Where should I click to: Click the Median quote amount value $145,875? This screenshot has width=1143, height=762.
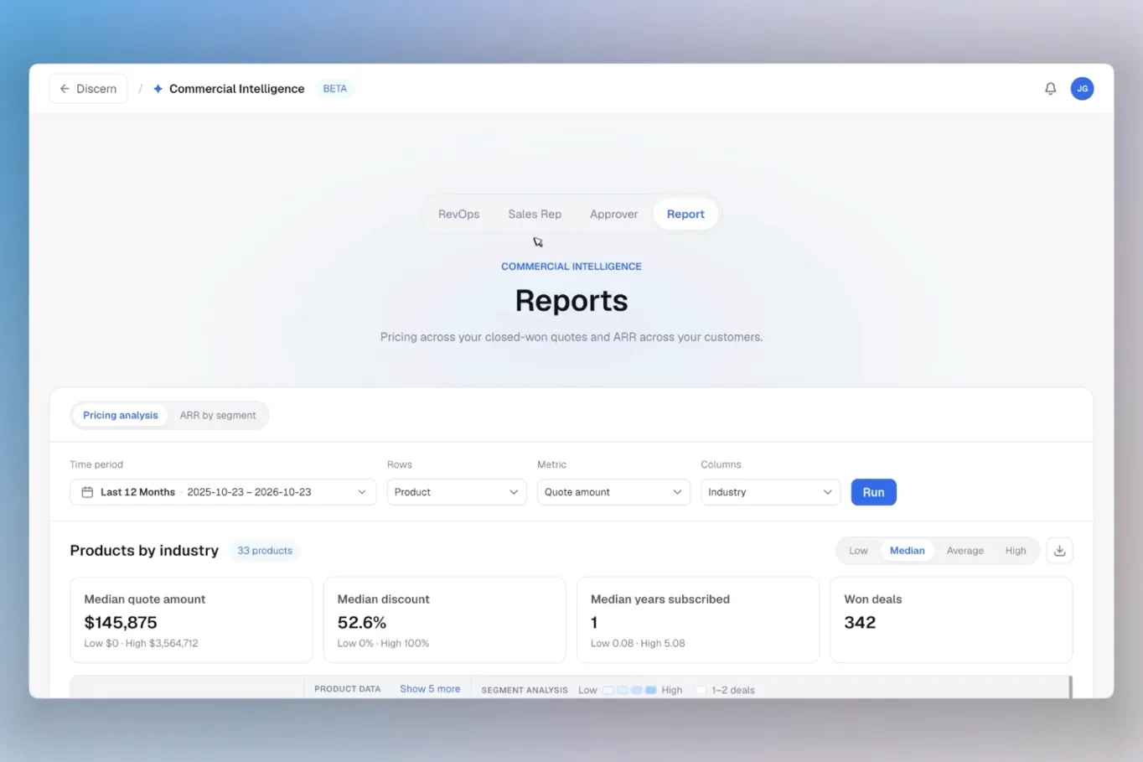[121, 623]
